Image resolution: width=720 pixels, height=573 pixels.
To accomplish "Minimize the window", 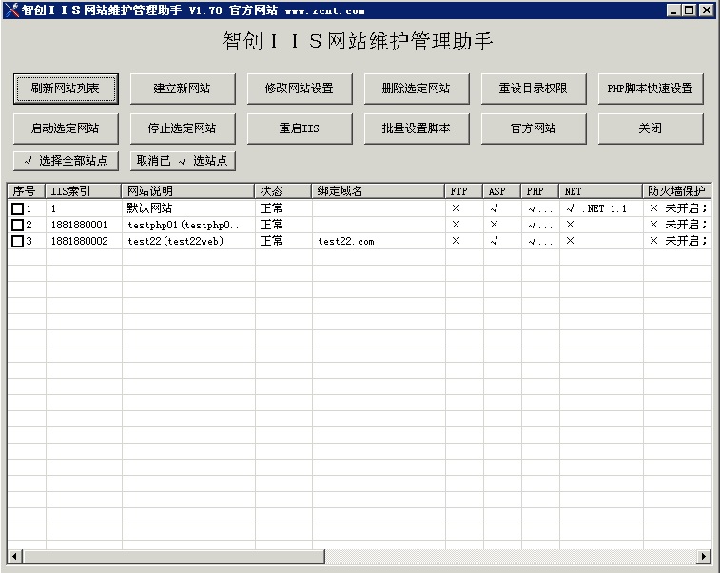I will pos(673,10).
